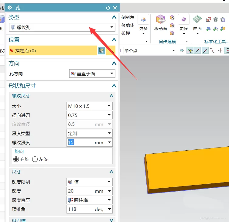Click the middle small icon beside 移动面
Viewport: 229px width, 222px height.
pyautogui.click(x=172, y=26)
